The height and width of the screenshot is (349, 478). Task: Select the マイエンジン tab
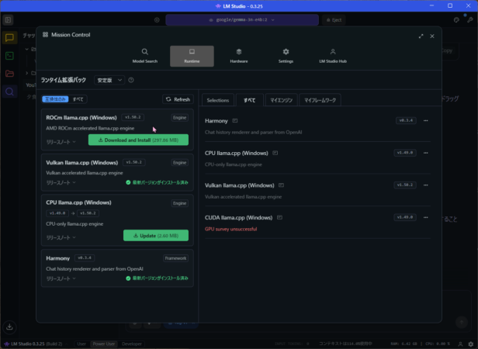coord(281,100)
